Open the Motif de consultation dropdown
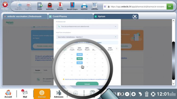The width and height of the screenshot is (177, 99). click(87, 37)
